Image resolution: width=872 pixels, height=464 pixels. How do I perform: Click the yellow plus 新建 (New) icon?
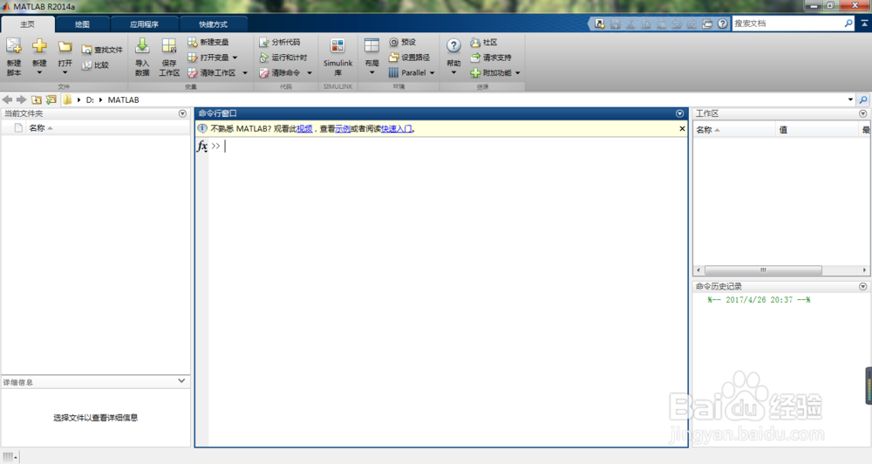coord(39,45)
